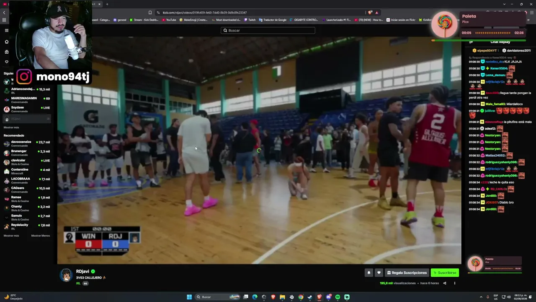Open Brave Shields icon in address bar
This screenshot has width=536, height=302.
370,13
